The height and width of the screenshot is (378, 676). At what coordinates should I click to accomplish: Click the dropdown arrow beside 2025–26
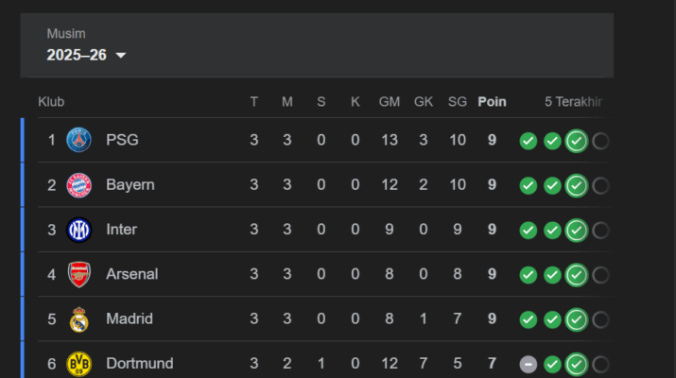click(120, 56)
